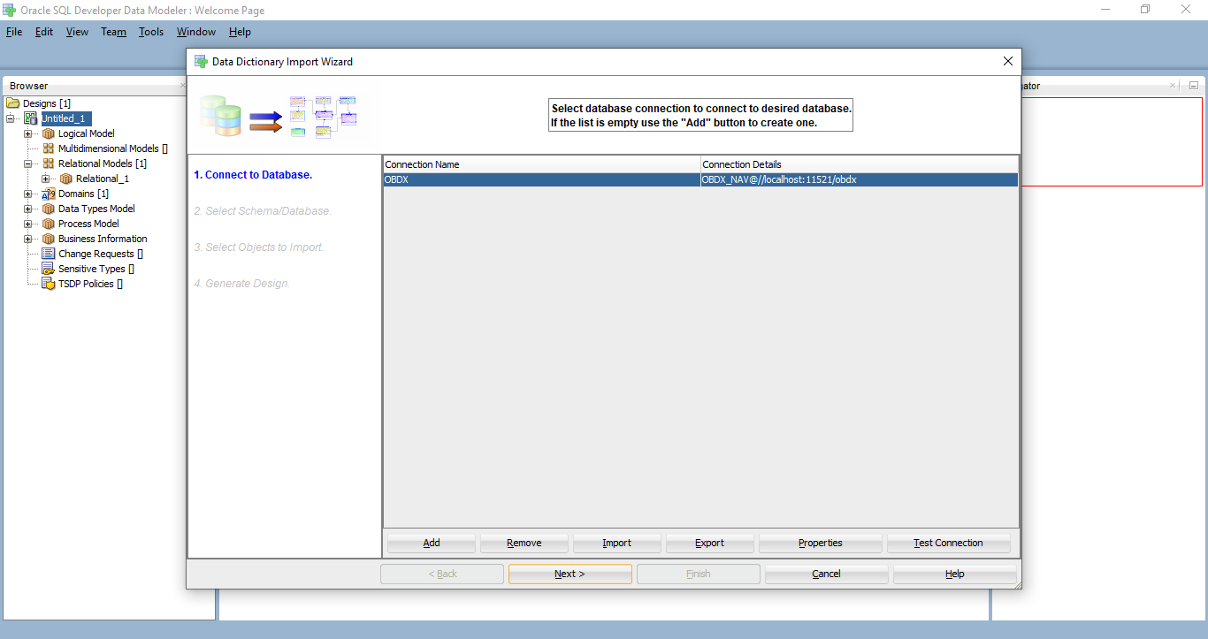Expand the Relational_1 node
This screenshot has width=1208, height=639.
pos(45,179)
